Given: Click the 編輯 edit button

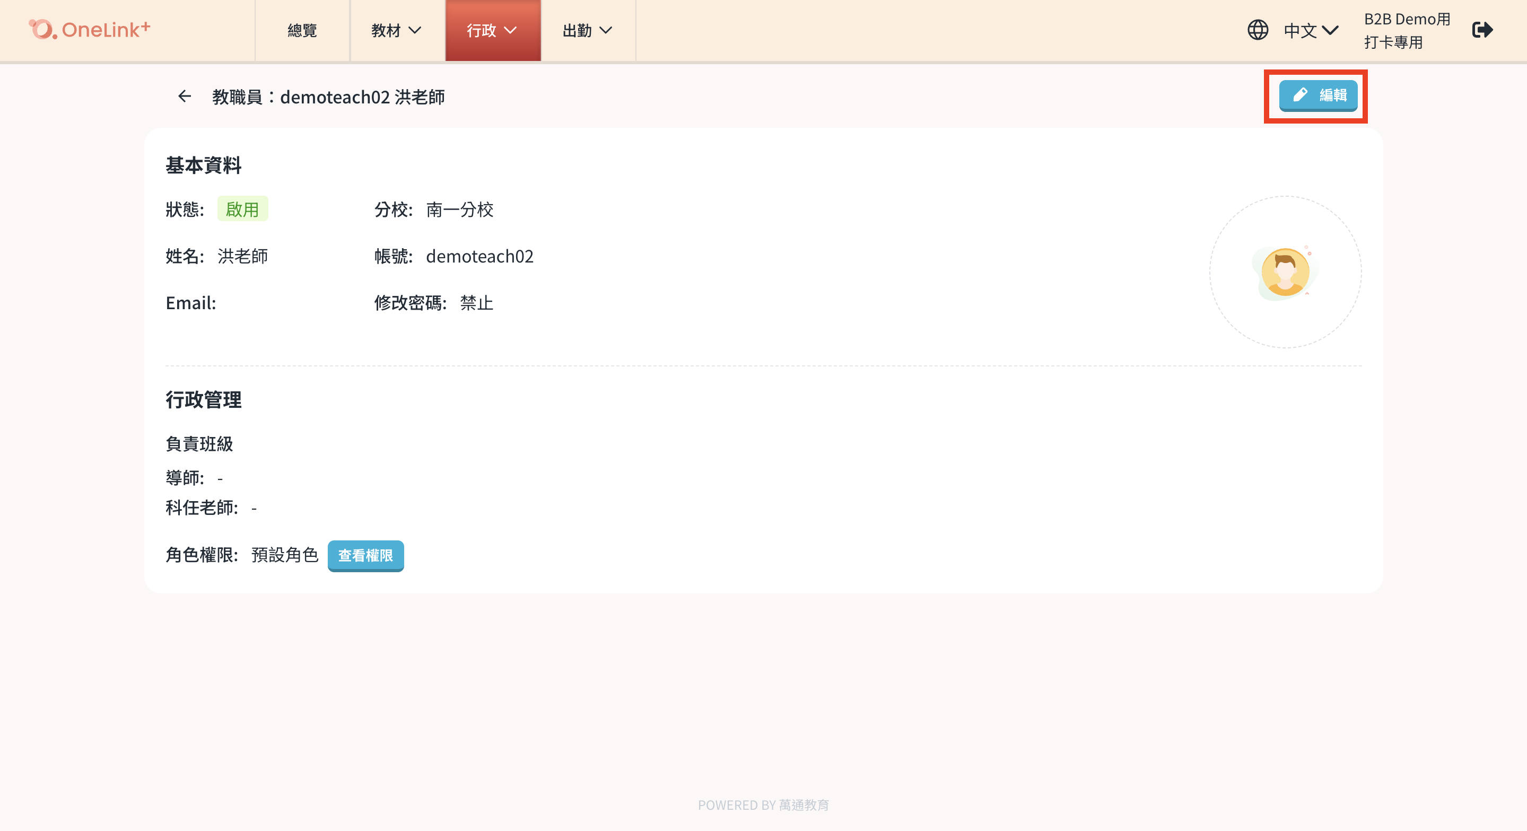Looking at the screenshot, I should (x=1317, y=95).
